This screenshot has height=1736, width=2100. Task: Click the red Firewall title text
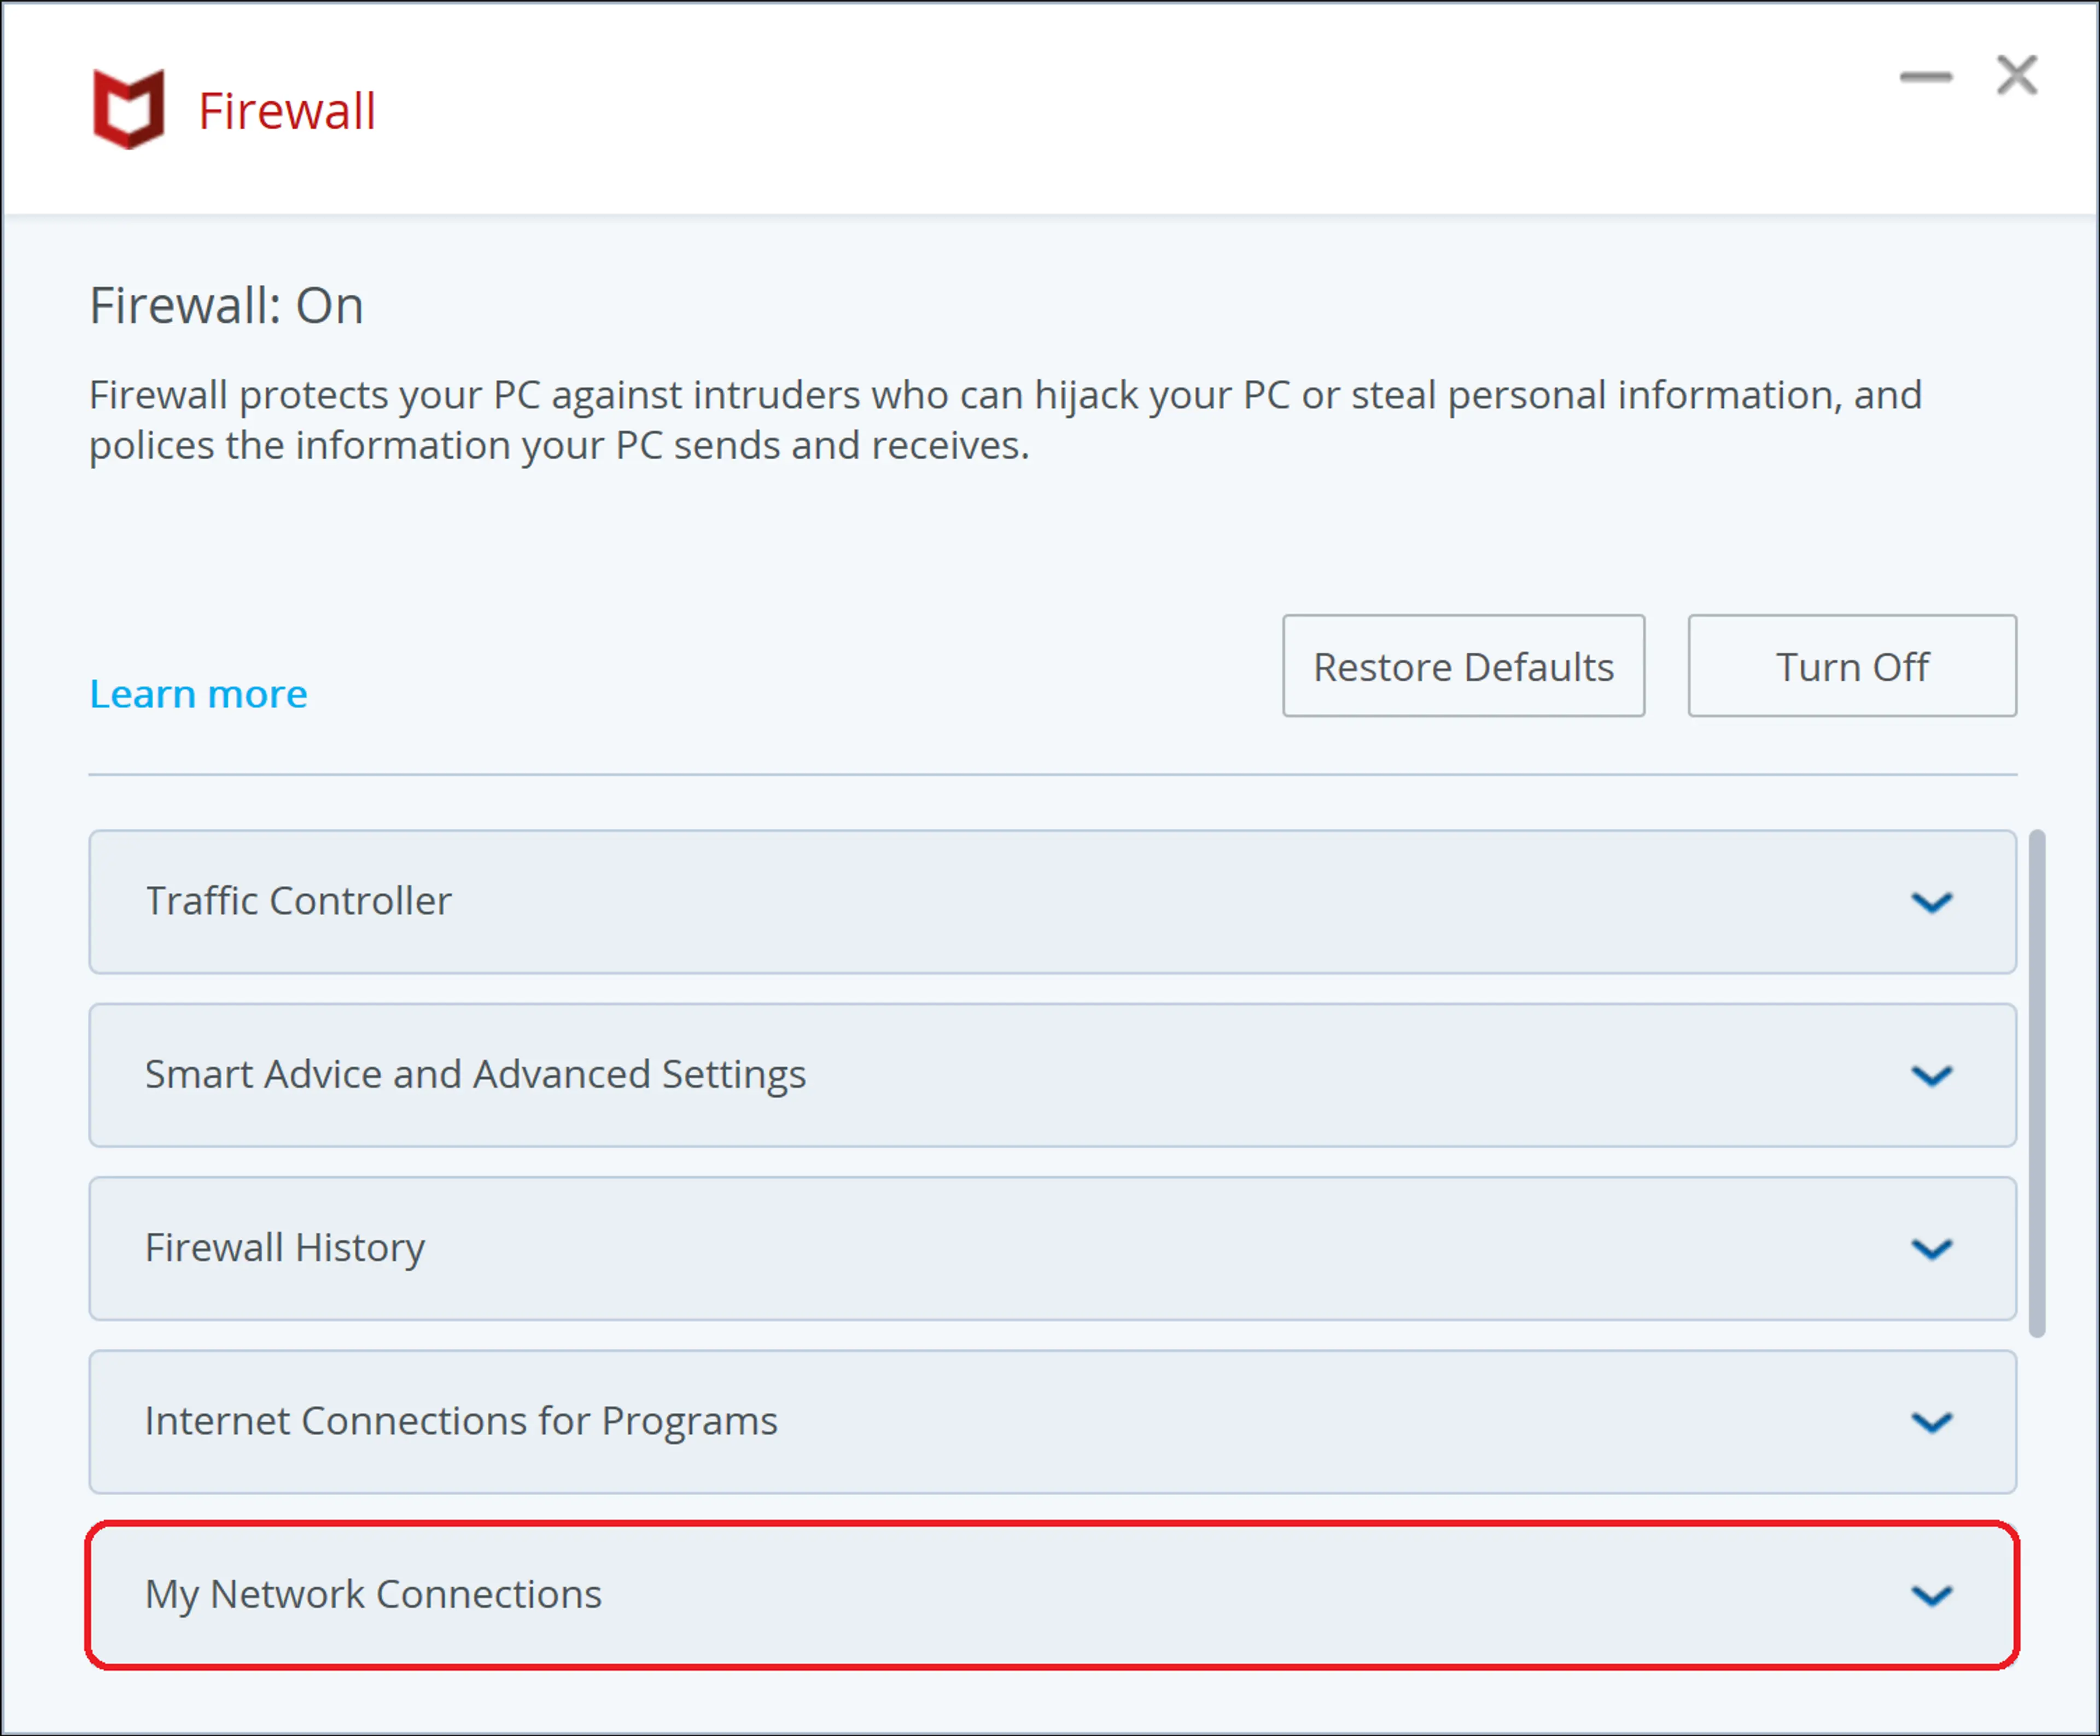click(287, 111)
